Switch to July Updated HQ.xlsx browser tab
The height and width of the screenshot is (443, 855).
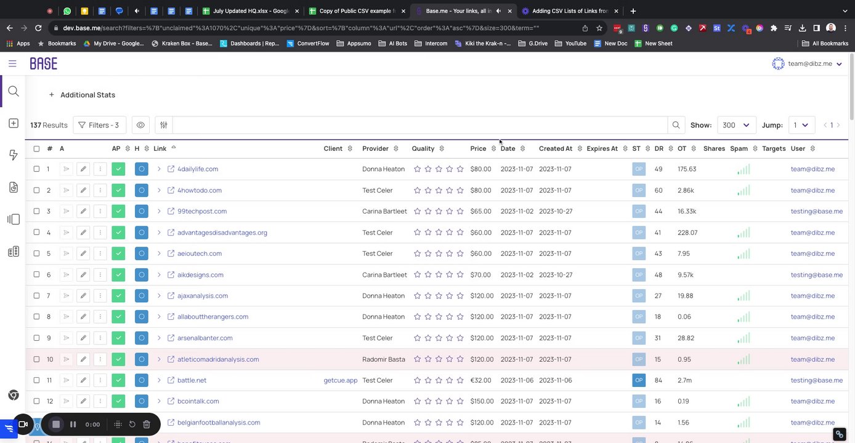[248, 11]
